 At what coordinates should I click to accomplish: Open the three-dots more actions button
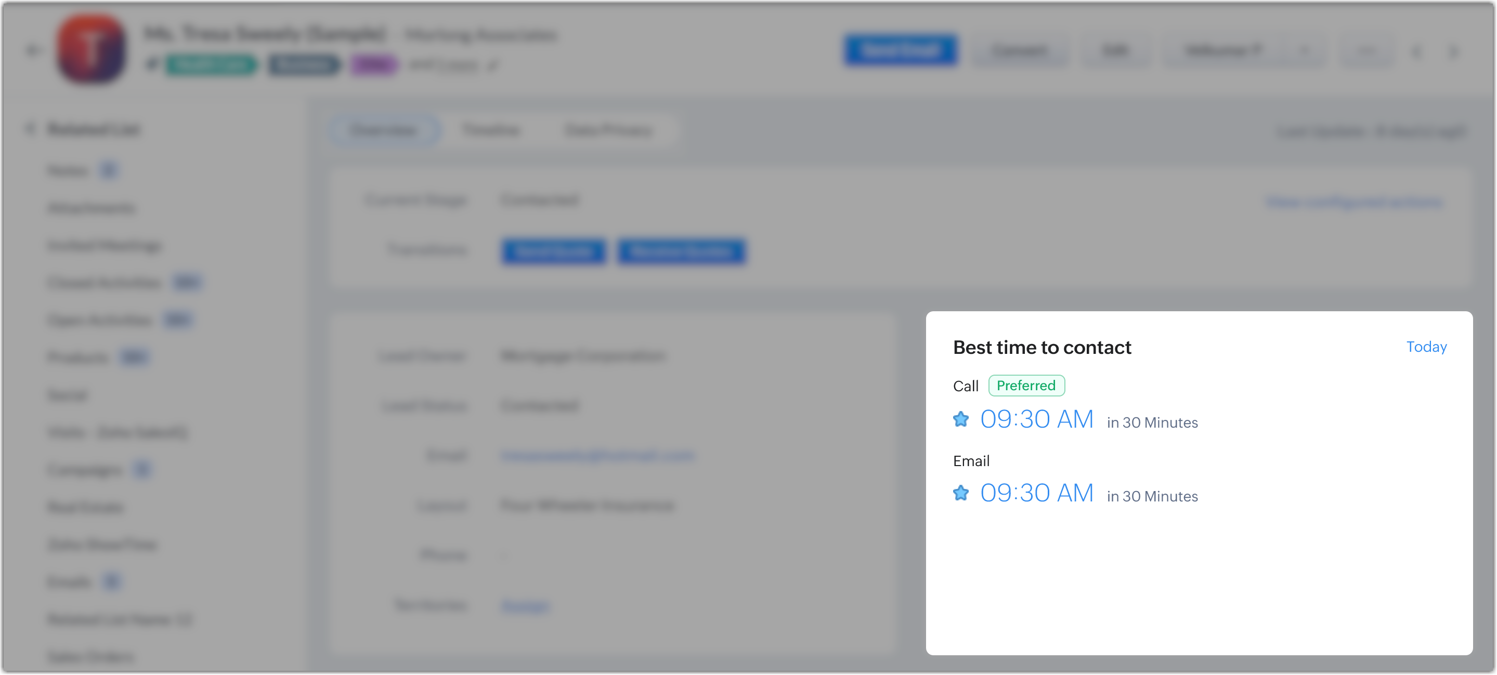click(1367, 51)
